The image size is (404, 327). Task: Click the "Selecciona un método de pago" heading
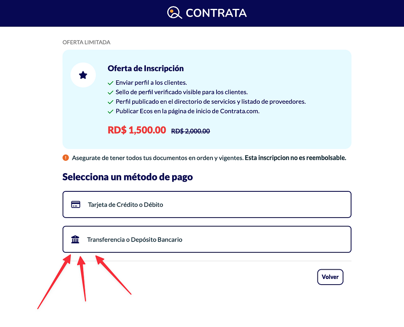point(127,177)
